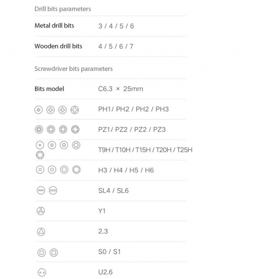Select the "Wooden drill bits" label

pyautogui.click(x=58, y=46)
